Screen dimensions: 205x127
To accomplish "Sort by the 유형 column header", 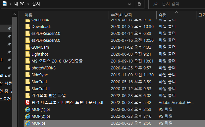I will pos(163,15).
